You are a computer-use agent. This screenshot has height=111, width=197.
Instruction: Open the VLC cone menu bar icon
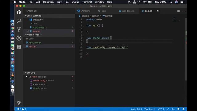click(135, 2)
